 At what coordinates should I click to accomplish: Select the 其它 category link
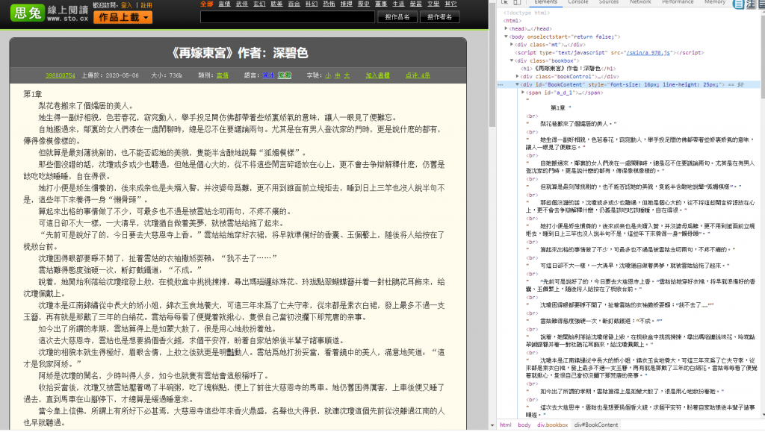click(450, 4)
